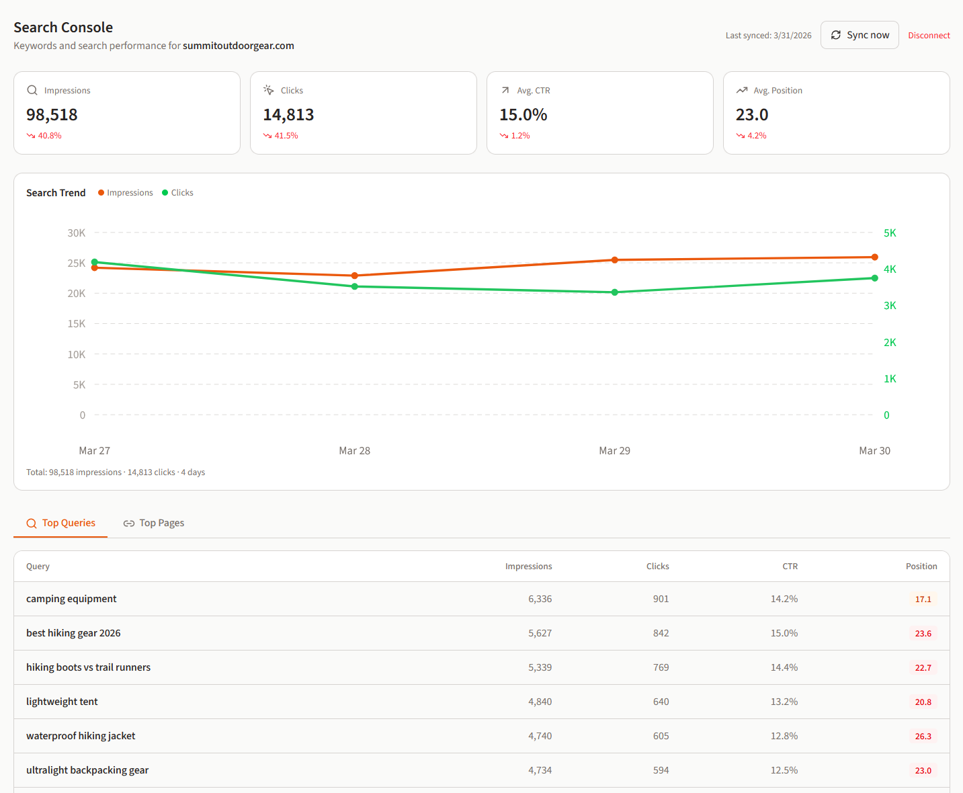Viewport: 963px width, 793px height.
Task: Click the green Clicks data point at Mar 27
Action: [x=94, y=261]
